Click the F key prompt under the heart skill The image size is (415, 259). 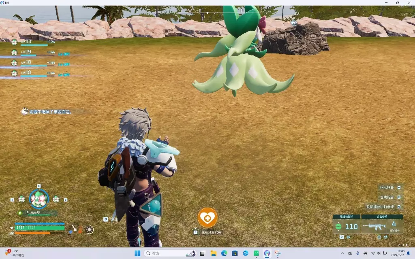196,232
